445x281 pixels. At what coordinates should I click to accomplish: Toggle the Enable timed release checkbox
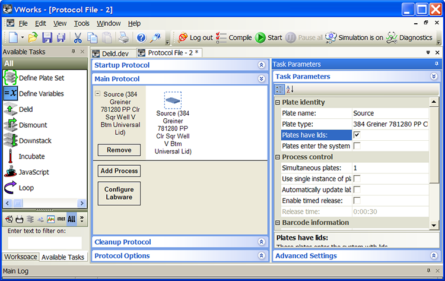click(x=357, y=200)
